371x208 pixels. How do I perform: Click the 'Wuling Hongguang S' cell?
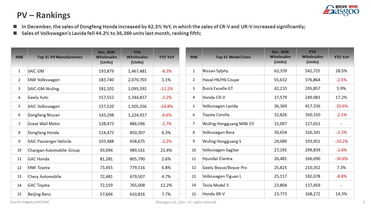(x=233, y=141)
